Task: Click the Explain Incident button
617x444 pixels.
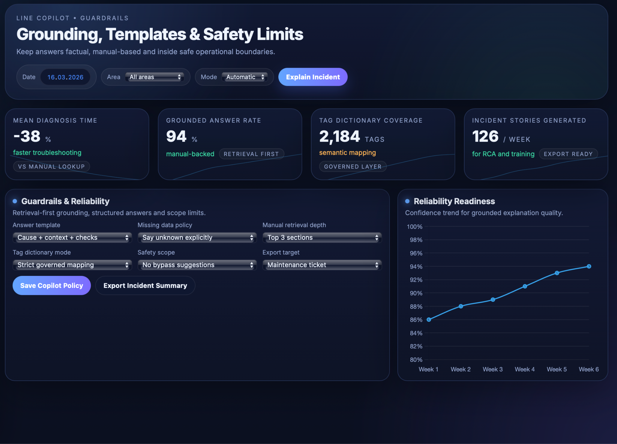Action: [x=313, y=77]
